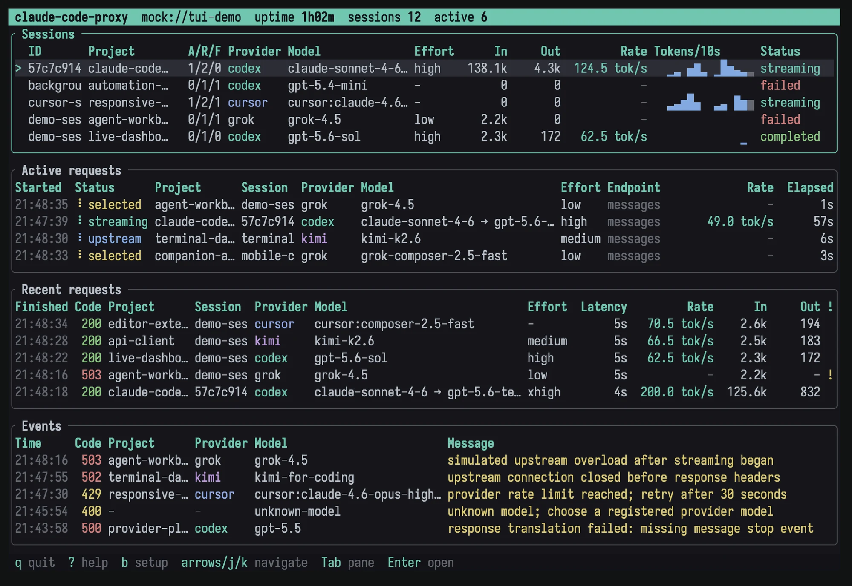Screen dimensions: 852x586
Task: Click 'kimi-for-coding' model in Events
Action: point(304,477)
